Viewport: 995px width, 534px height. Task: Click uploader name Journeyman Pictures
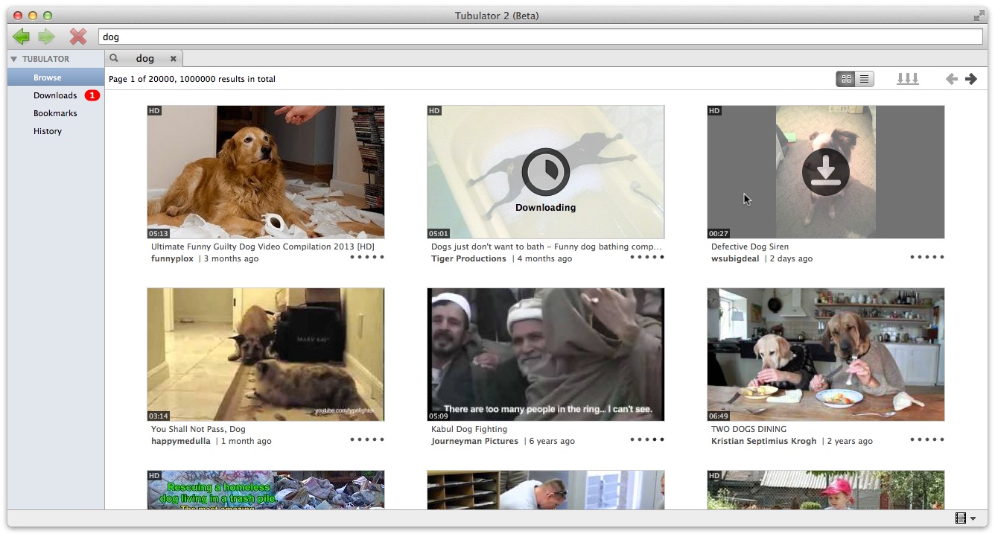coord(474,441)
